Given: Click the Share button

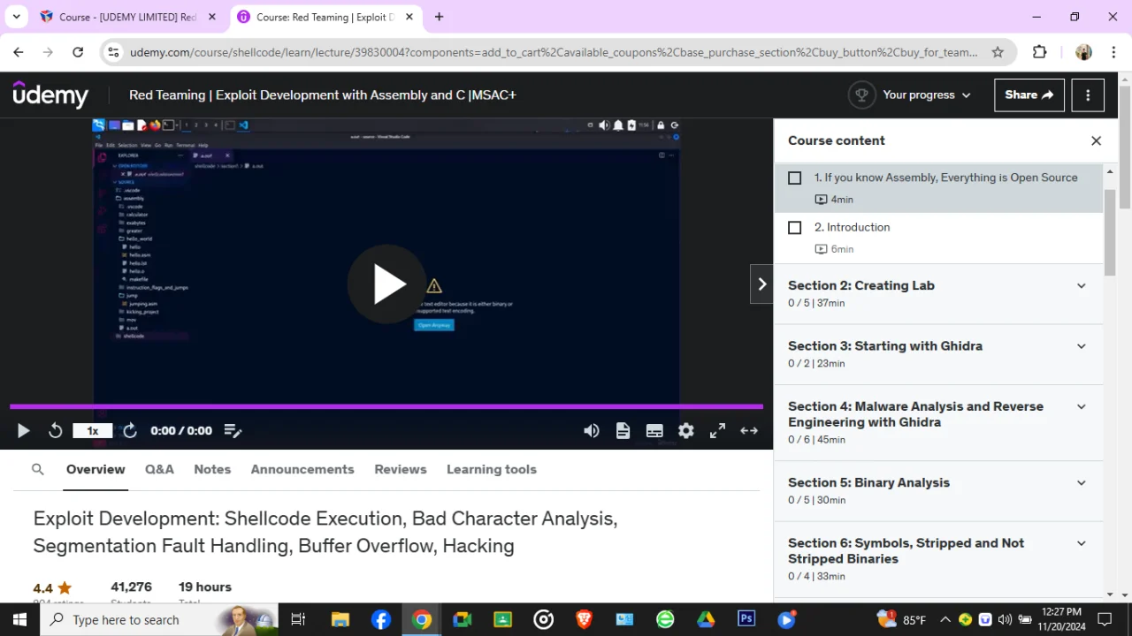Looking at the screenshot, I should click(1029, 95).
